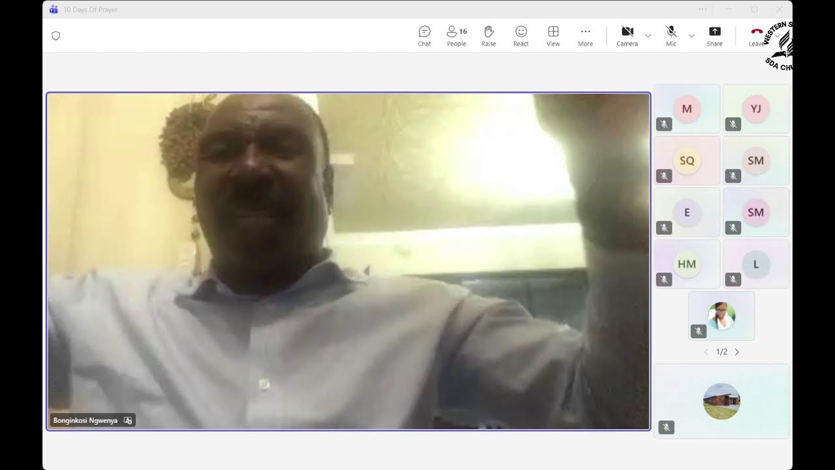
Task: Share your screen
Action: coord(714,36)
